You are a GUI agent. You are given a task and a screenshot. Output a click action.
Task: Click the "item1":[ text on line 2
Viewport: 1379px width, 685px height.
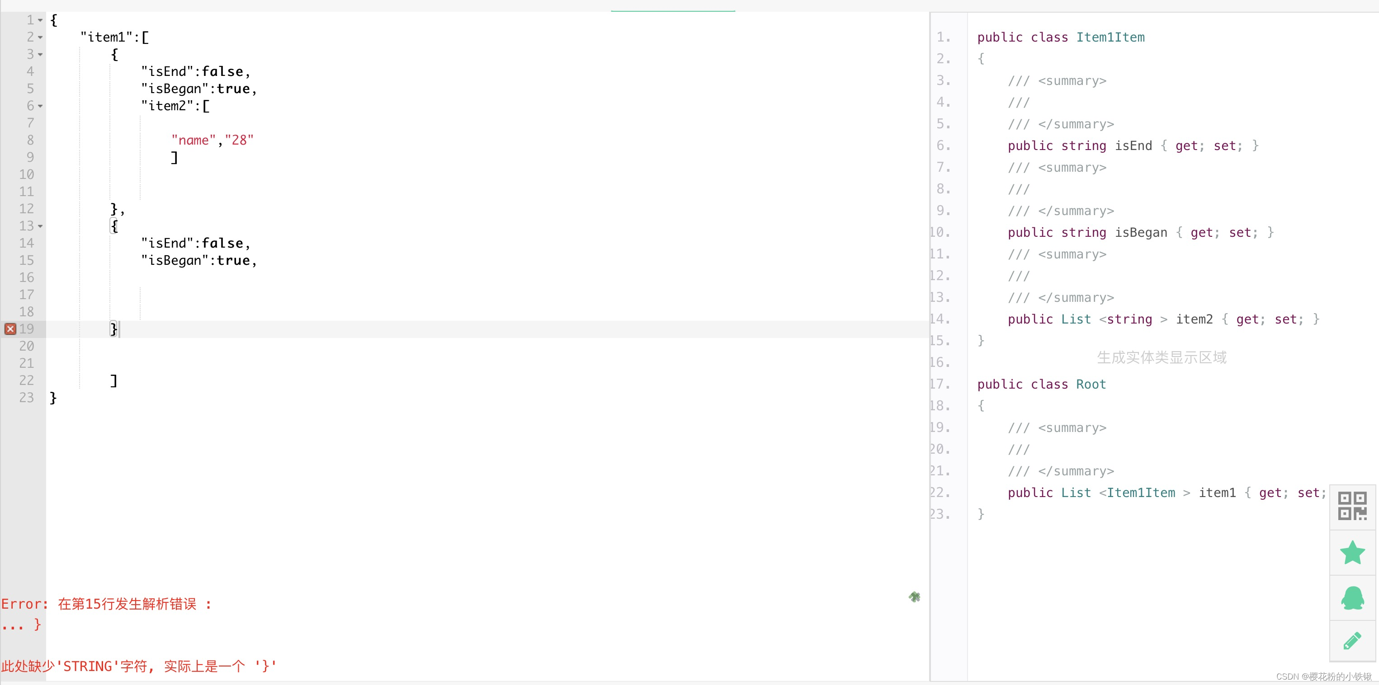(114, 37)
